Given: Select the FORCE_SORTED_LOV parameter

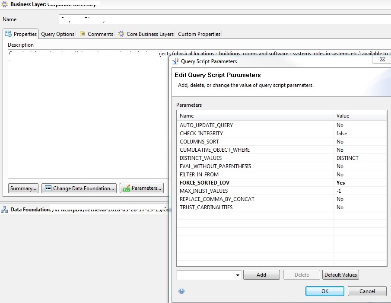Looking at the screenshot, I should click(282, 183).
